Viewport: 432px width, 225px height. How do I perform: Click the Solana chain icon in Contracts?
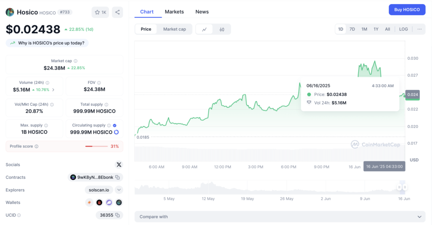point(73,177)
